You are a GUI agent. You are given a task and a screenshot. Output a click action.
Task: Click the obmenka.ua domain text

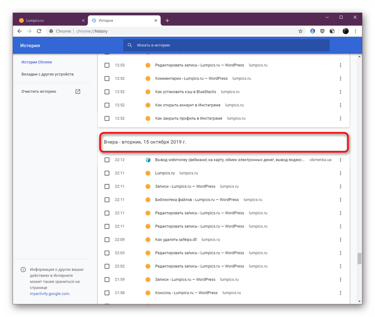click(321, 160)
